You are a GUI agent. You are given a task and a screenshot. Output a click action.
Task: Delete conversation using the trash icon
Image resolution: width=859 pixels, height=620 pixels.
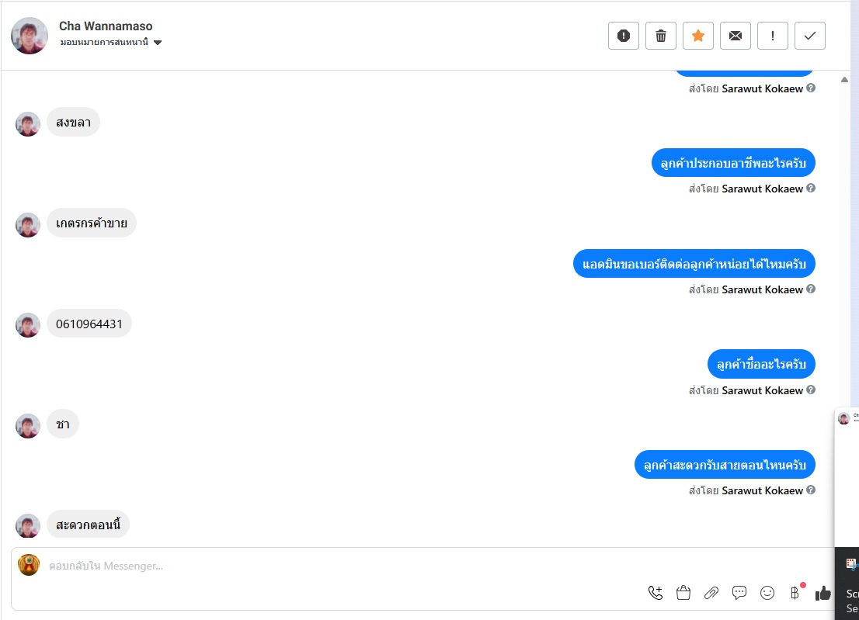point(660,36)
